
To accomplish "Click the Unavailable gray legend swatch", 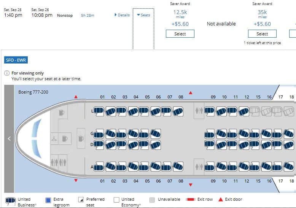I will [x=152, y=200].
